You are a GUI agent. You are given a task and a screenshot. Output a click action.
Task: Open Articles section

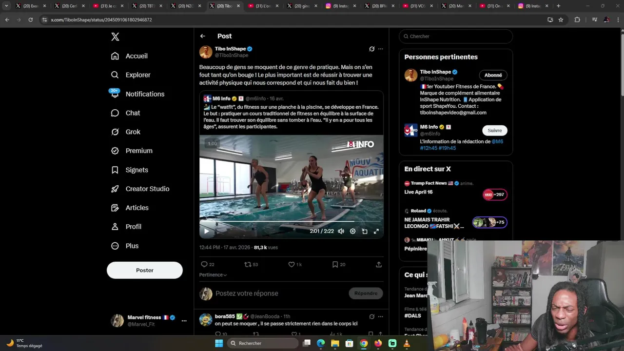130,208
